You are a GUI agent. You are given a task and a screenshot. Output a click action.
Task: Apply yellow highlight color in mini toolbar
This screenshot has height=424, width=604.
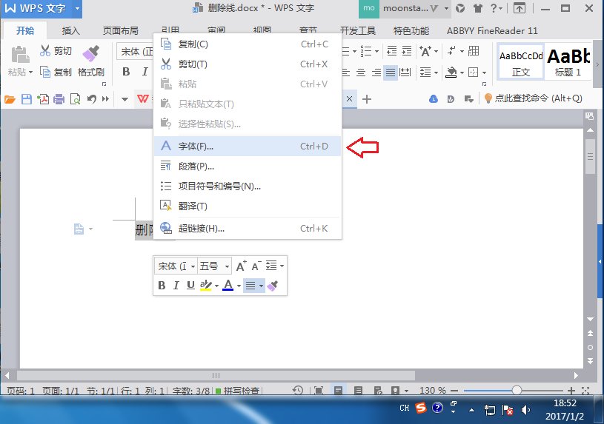(x=206, y=286)
